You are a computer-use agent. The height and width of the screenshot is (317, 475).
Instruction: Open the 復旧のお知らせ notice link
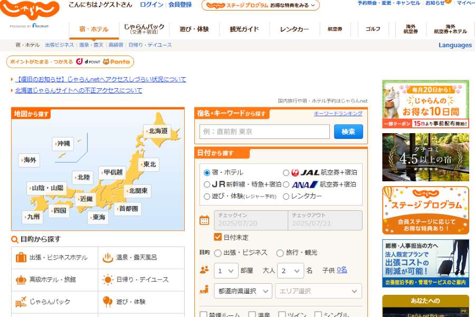101,79
